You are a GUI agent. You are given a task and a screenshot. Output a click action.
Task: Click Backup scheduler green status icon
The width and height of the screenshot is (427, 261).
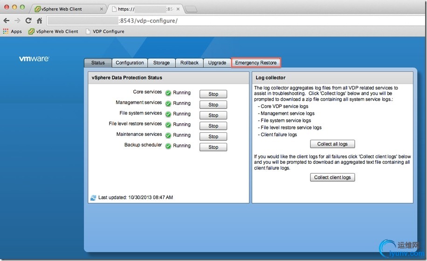pos(168,146)
